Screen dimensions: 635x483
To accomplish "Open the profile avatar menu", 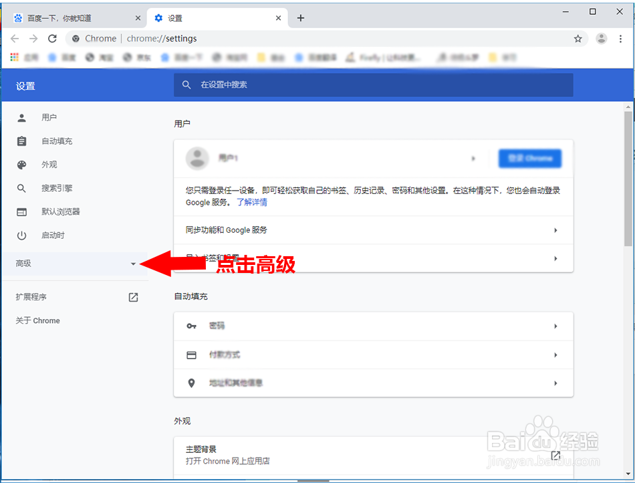I will 602,39.
